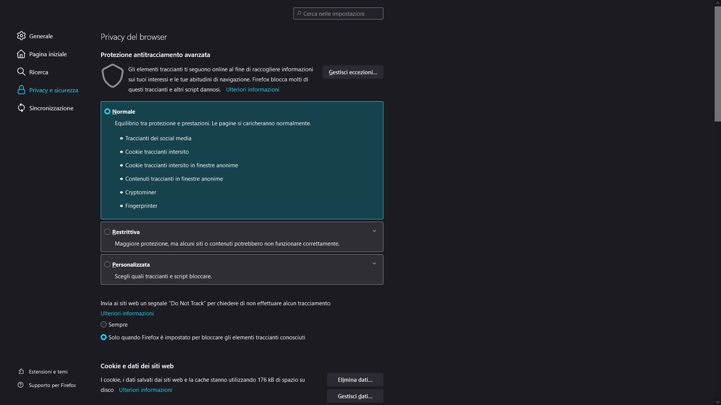Click the Privacy e sicurezza lock icon
The image size is (721, 405).
coord(21,90)
